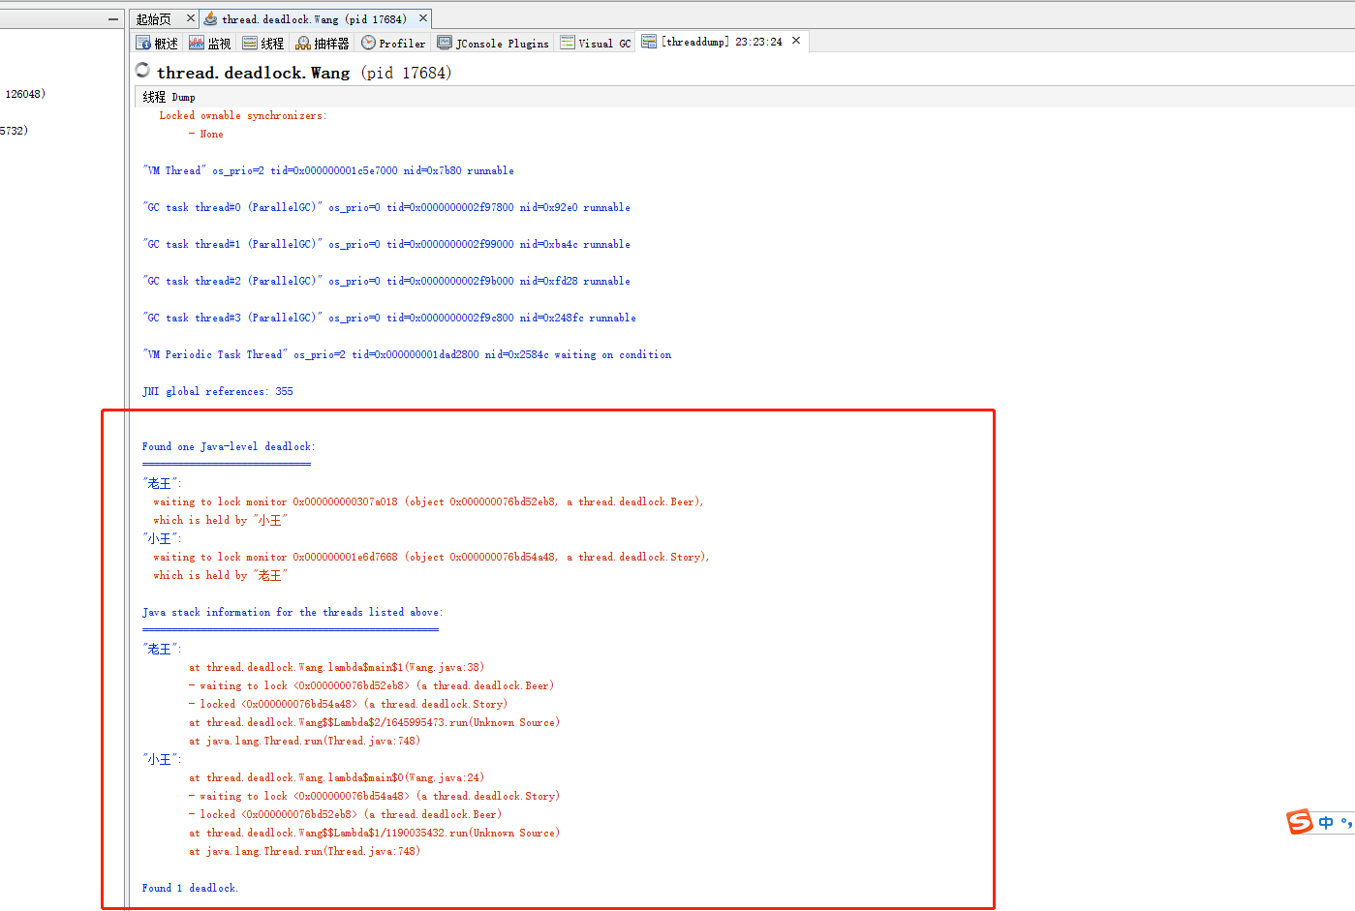Click the "GC task thread#3 (ParallelGC)" line
The image size is (1355, 911).
click(389, 318)
